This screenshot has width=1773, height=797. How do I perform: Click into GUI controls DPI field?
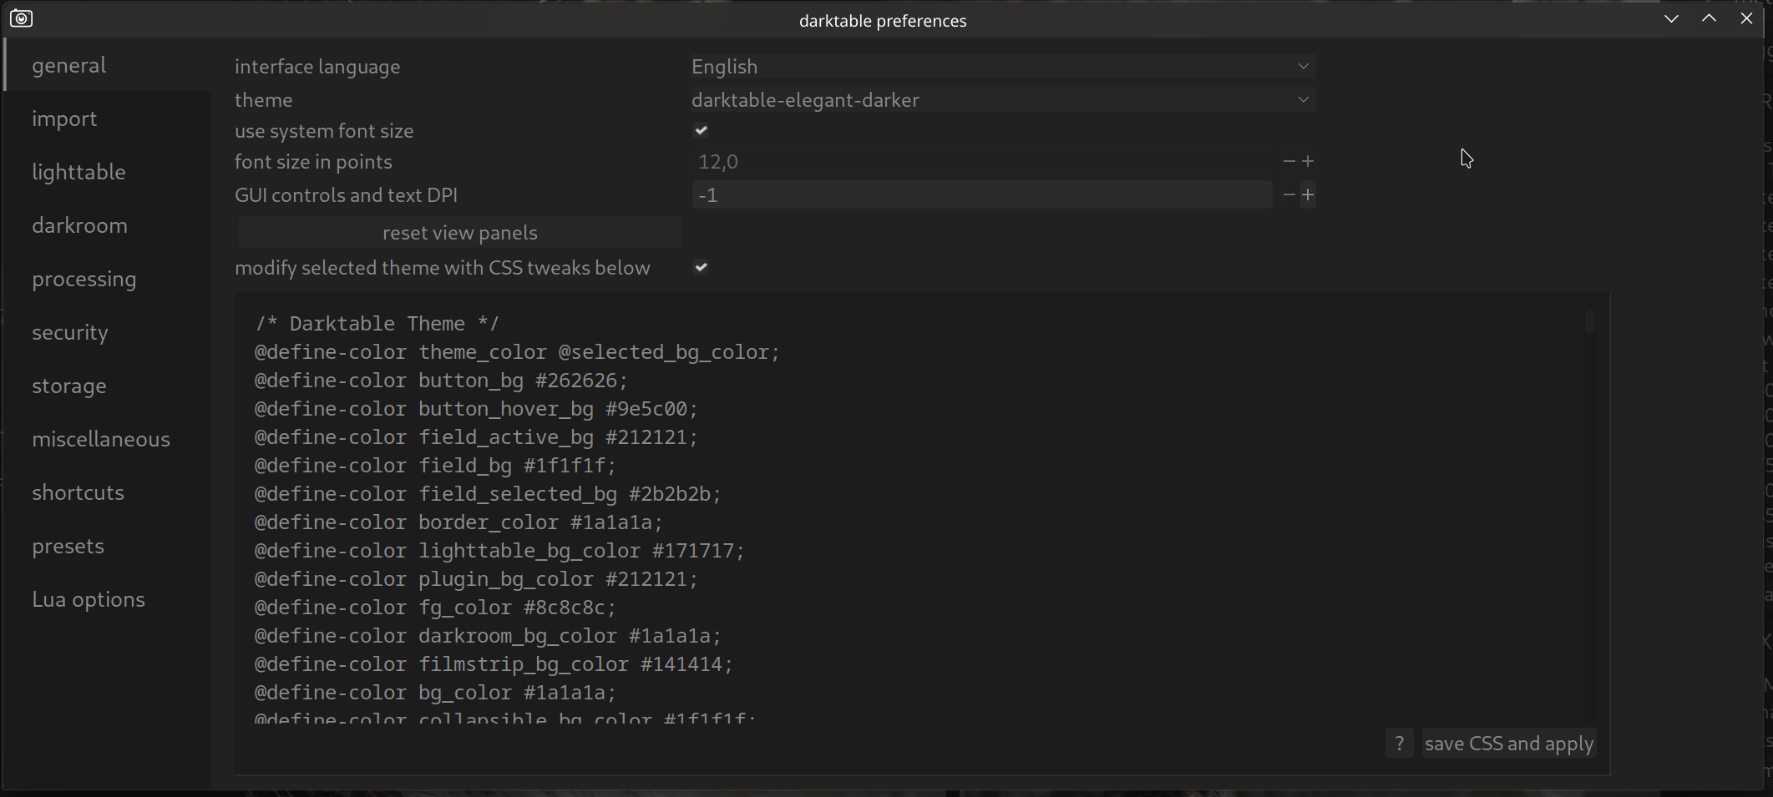pyautogui.click(x=981, y=194)
